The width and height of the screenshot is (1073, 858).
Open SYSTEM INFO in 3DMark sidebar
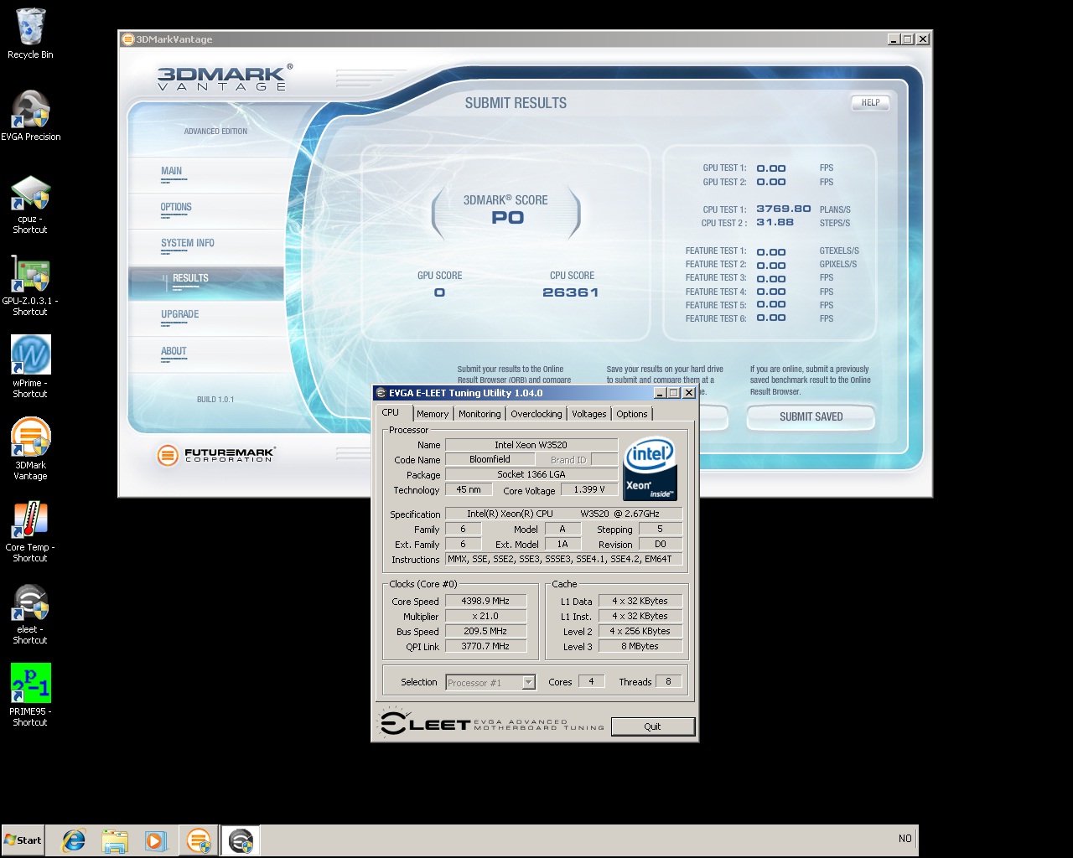(206, 246)
